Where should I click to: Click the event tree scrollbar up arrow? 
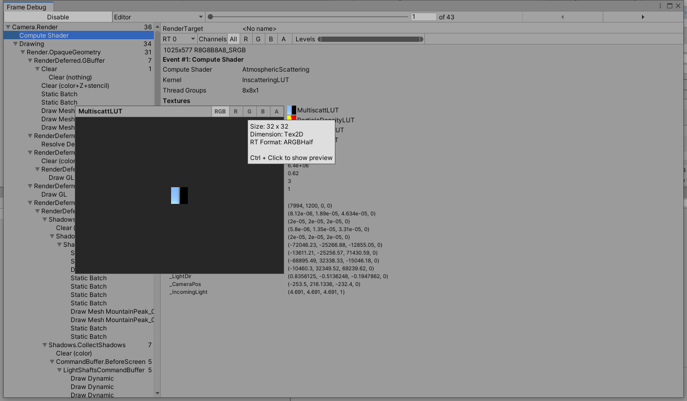click(157, 27)
